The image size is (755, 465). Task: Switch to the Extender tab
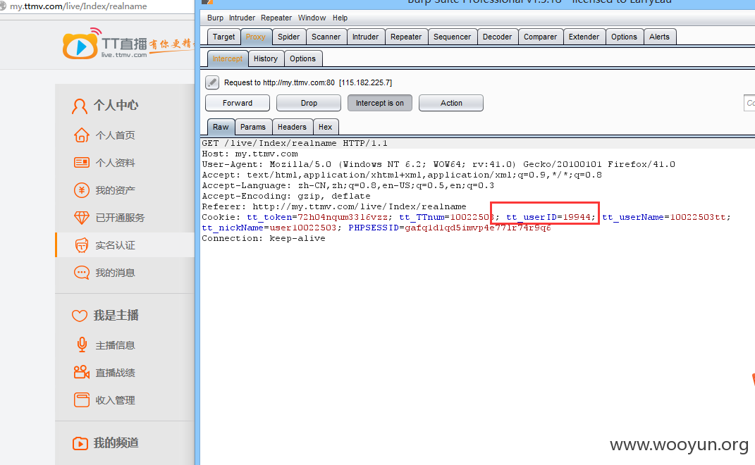point(584,37)
